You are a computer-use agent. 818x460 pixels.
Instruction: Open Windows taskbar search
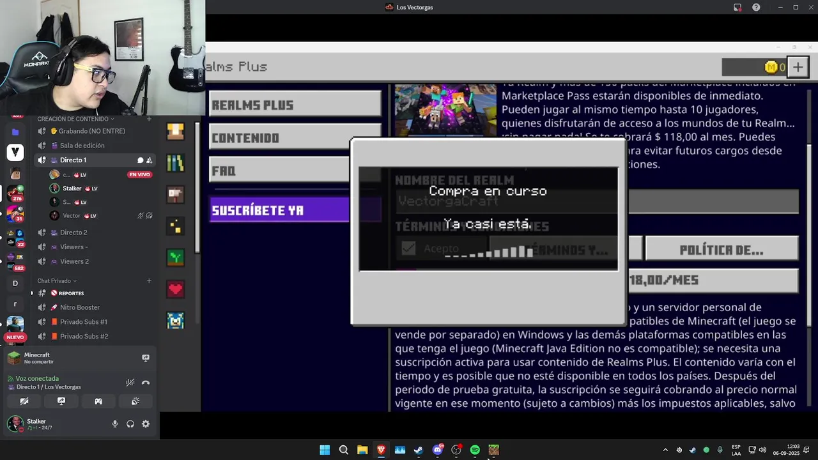click(x=343, y=450)
